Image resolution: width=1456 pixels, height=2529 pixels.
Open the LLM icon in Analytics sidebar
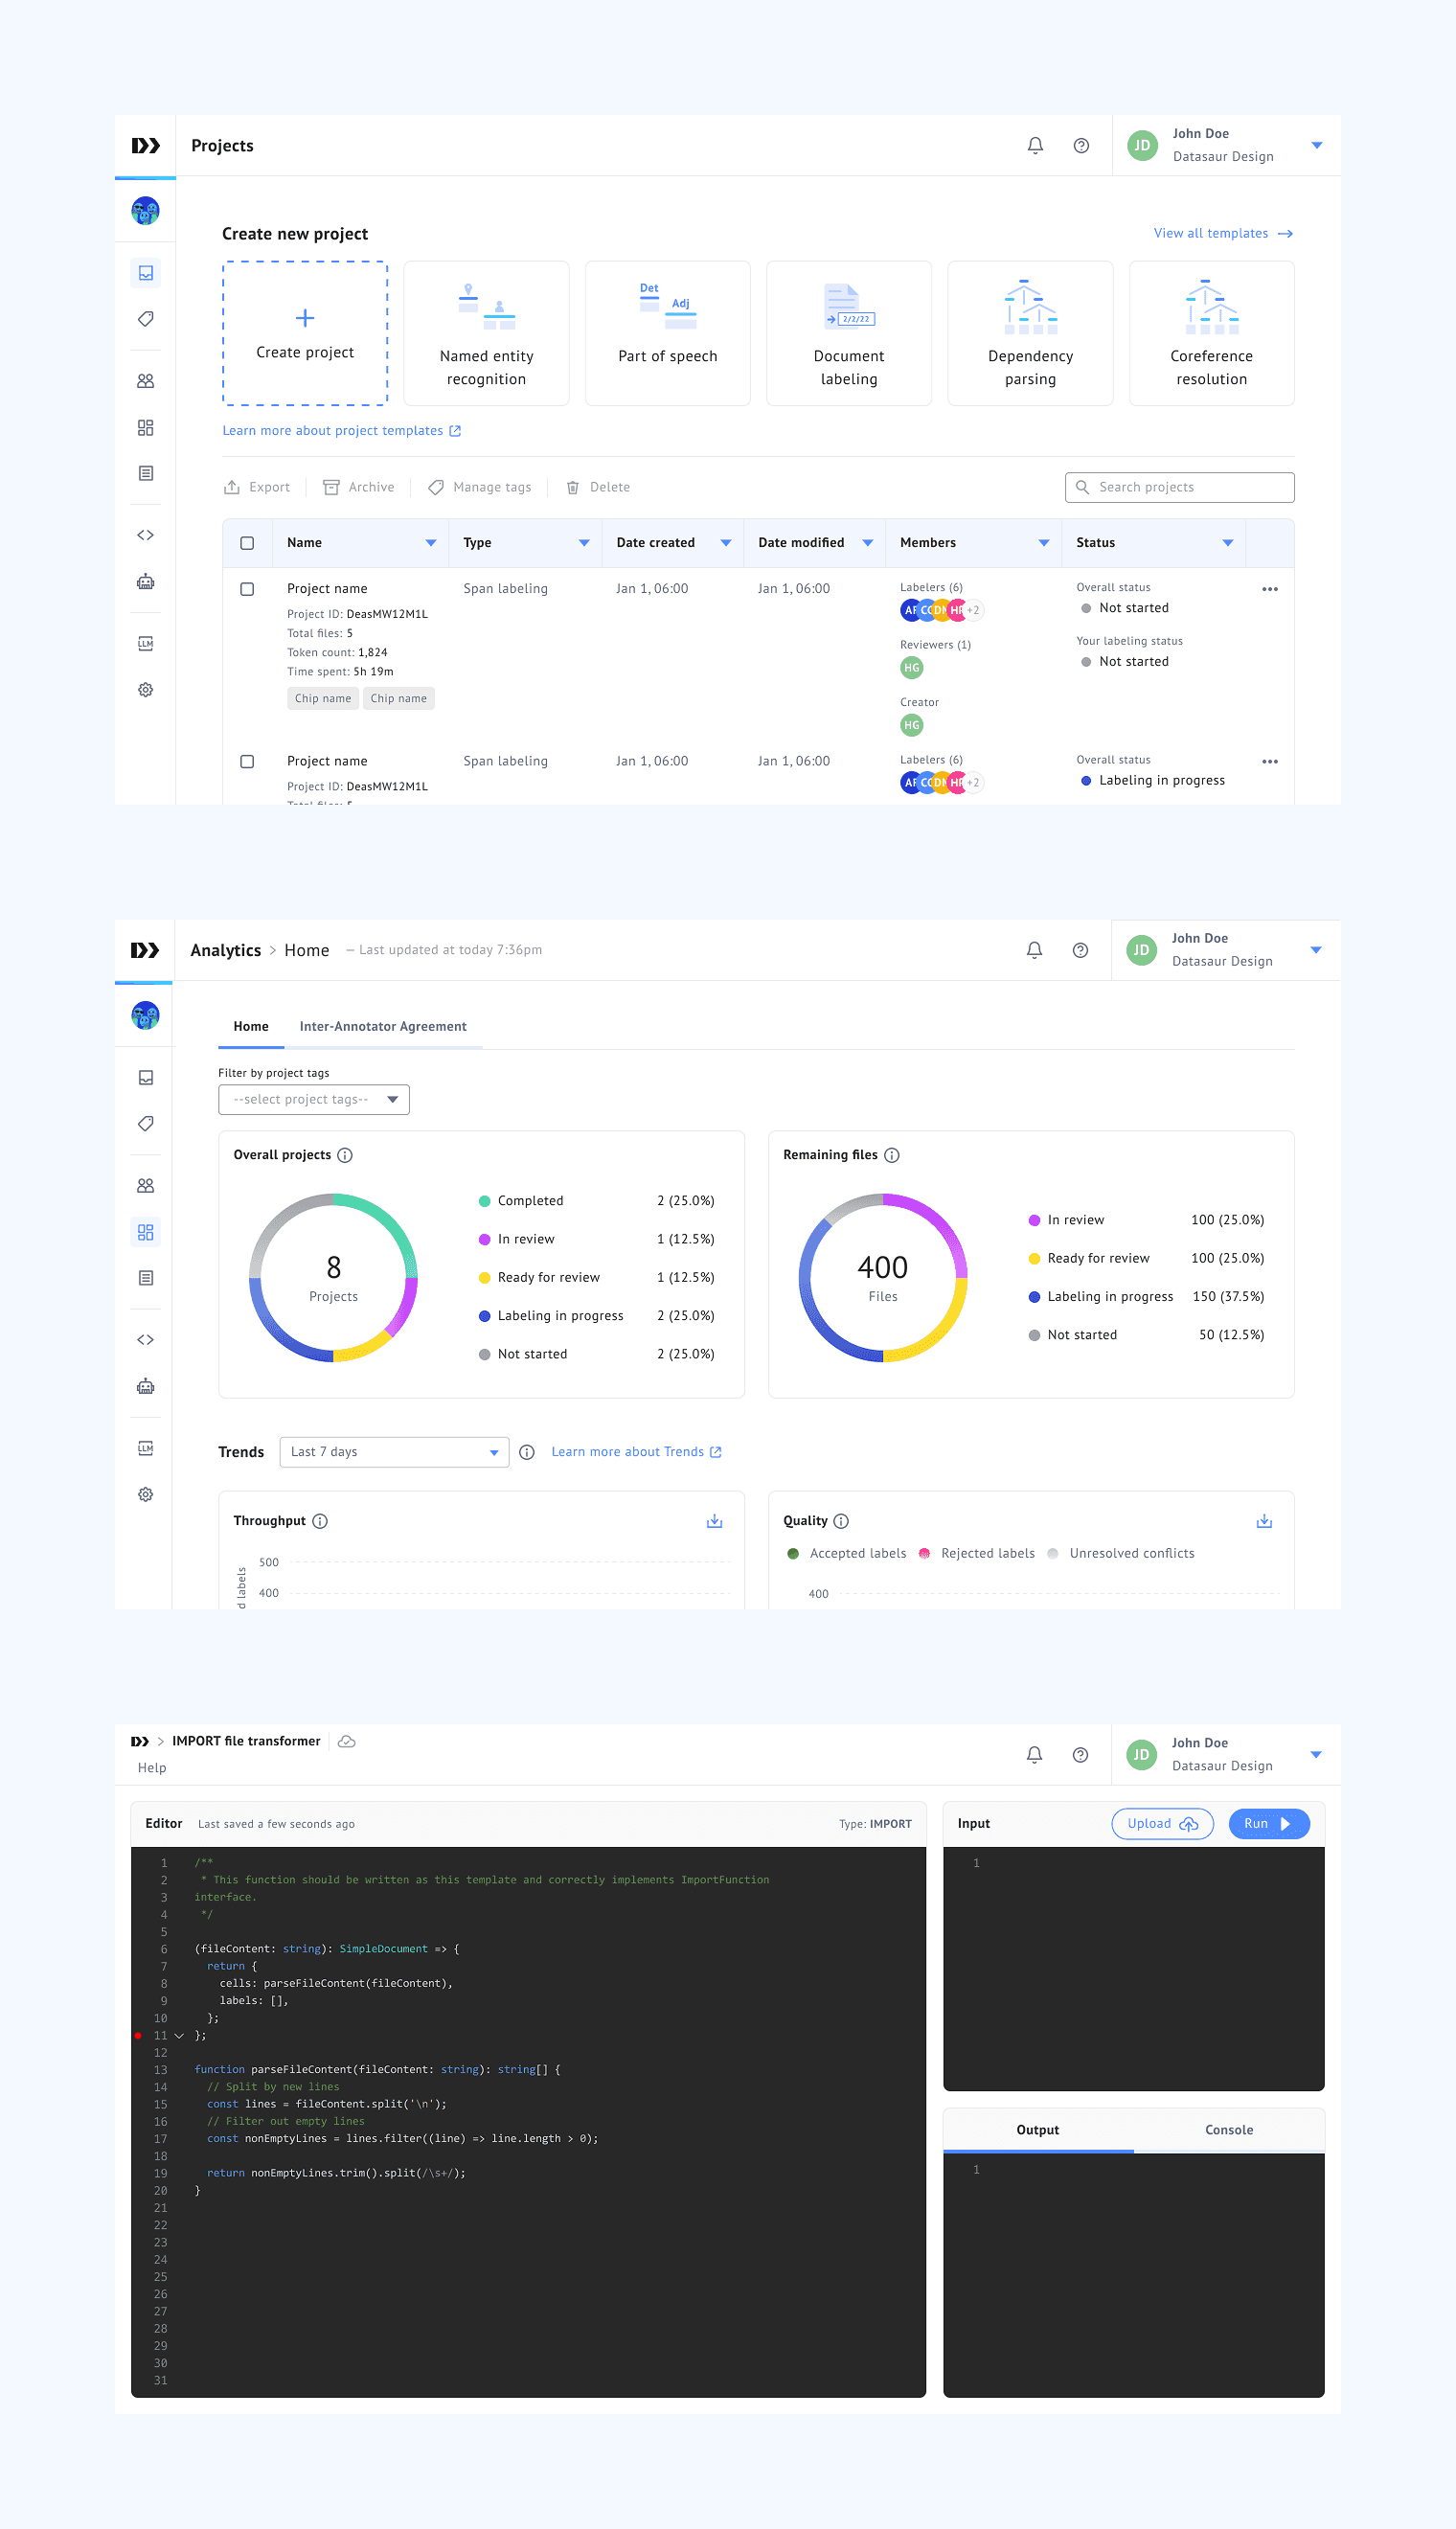(145, 1448)
